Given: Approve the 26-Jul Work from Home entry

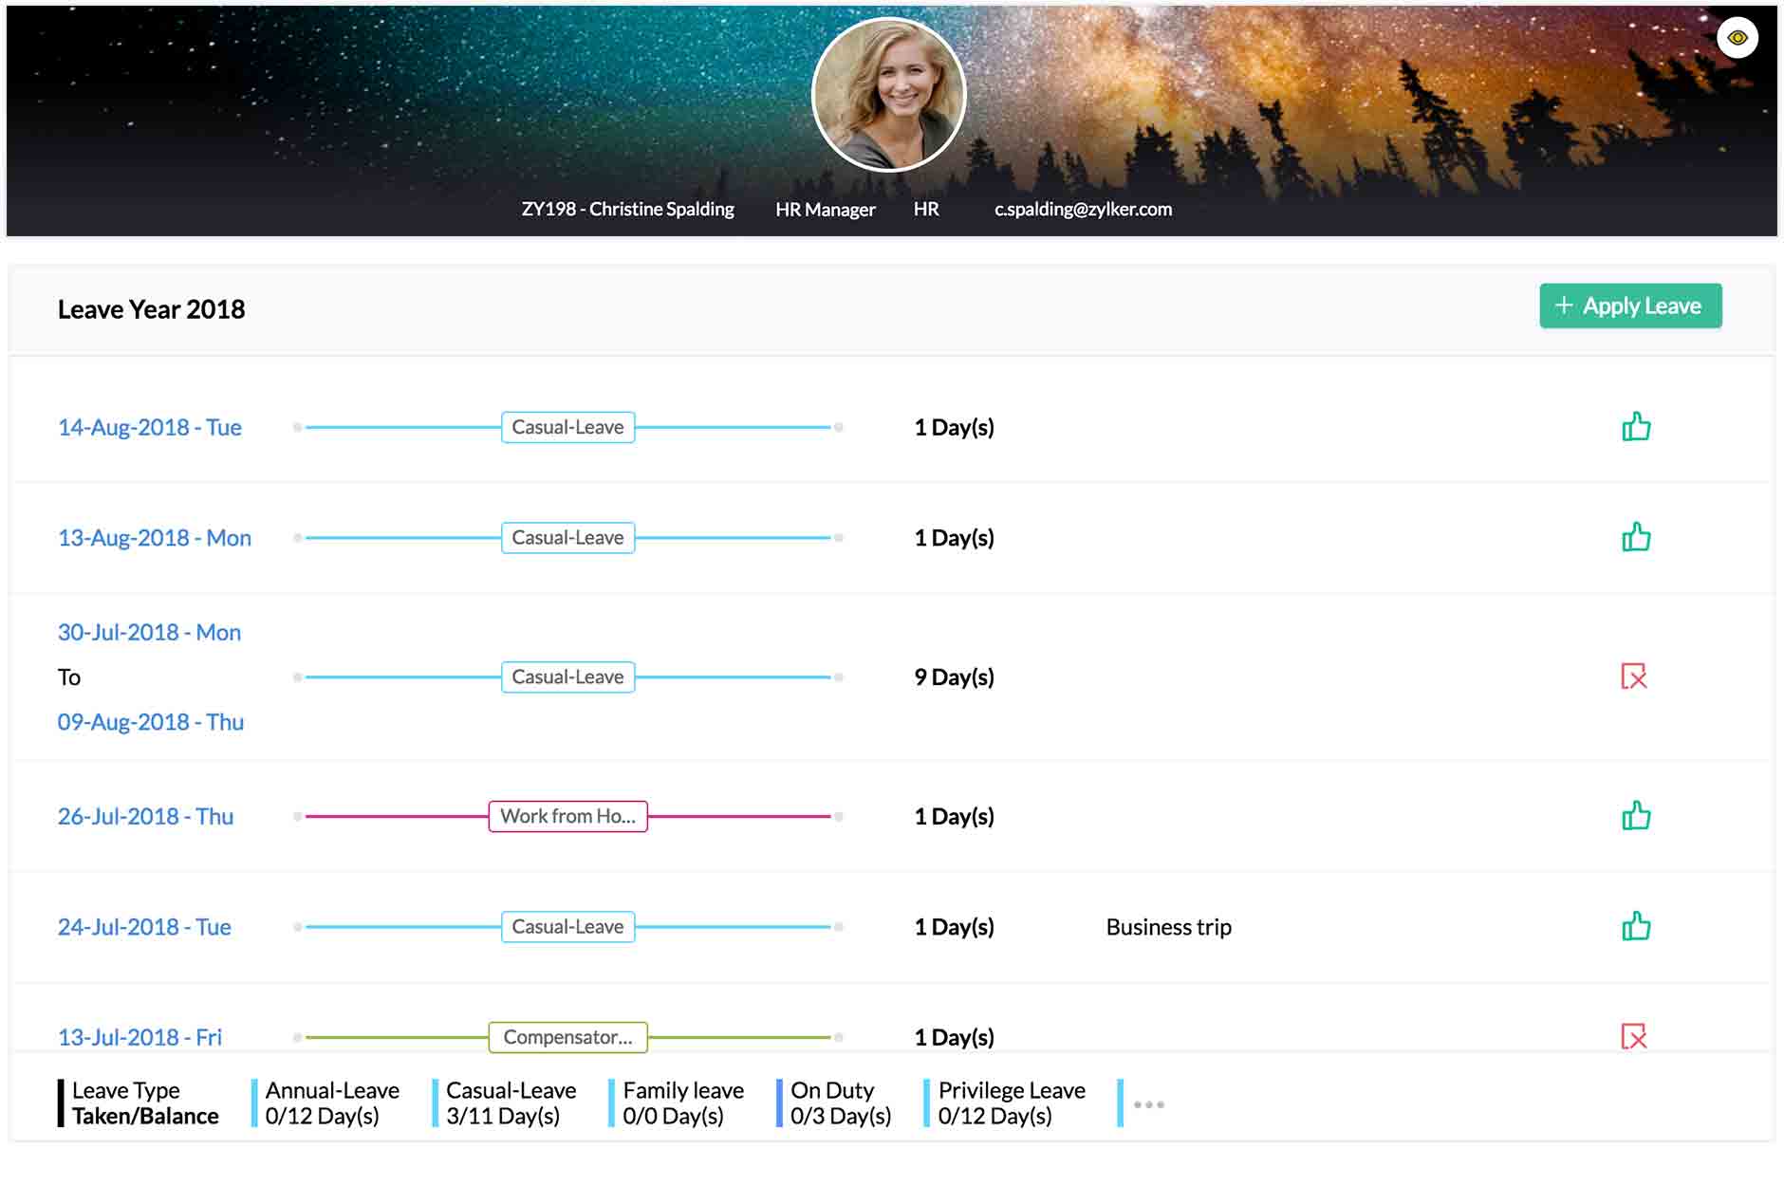Looking at the screenshot, I should coord(1636,815).
